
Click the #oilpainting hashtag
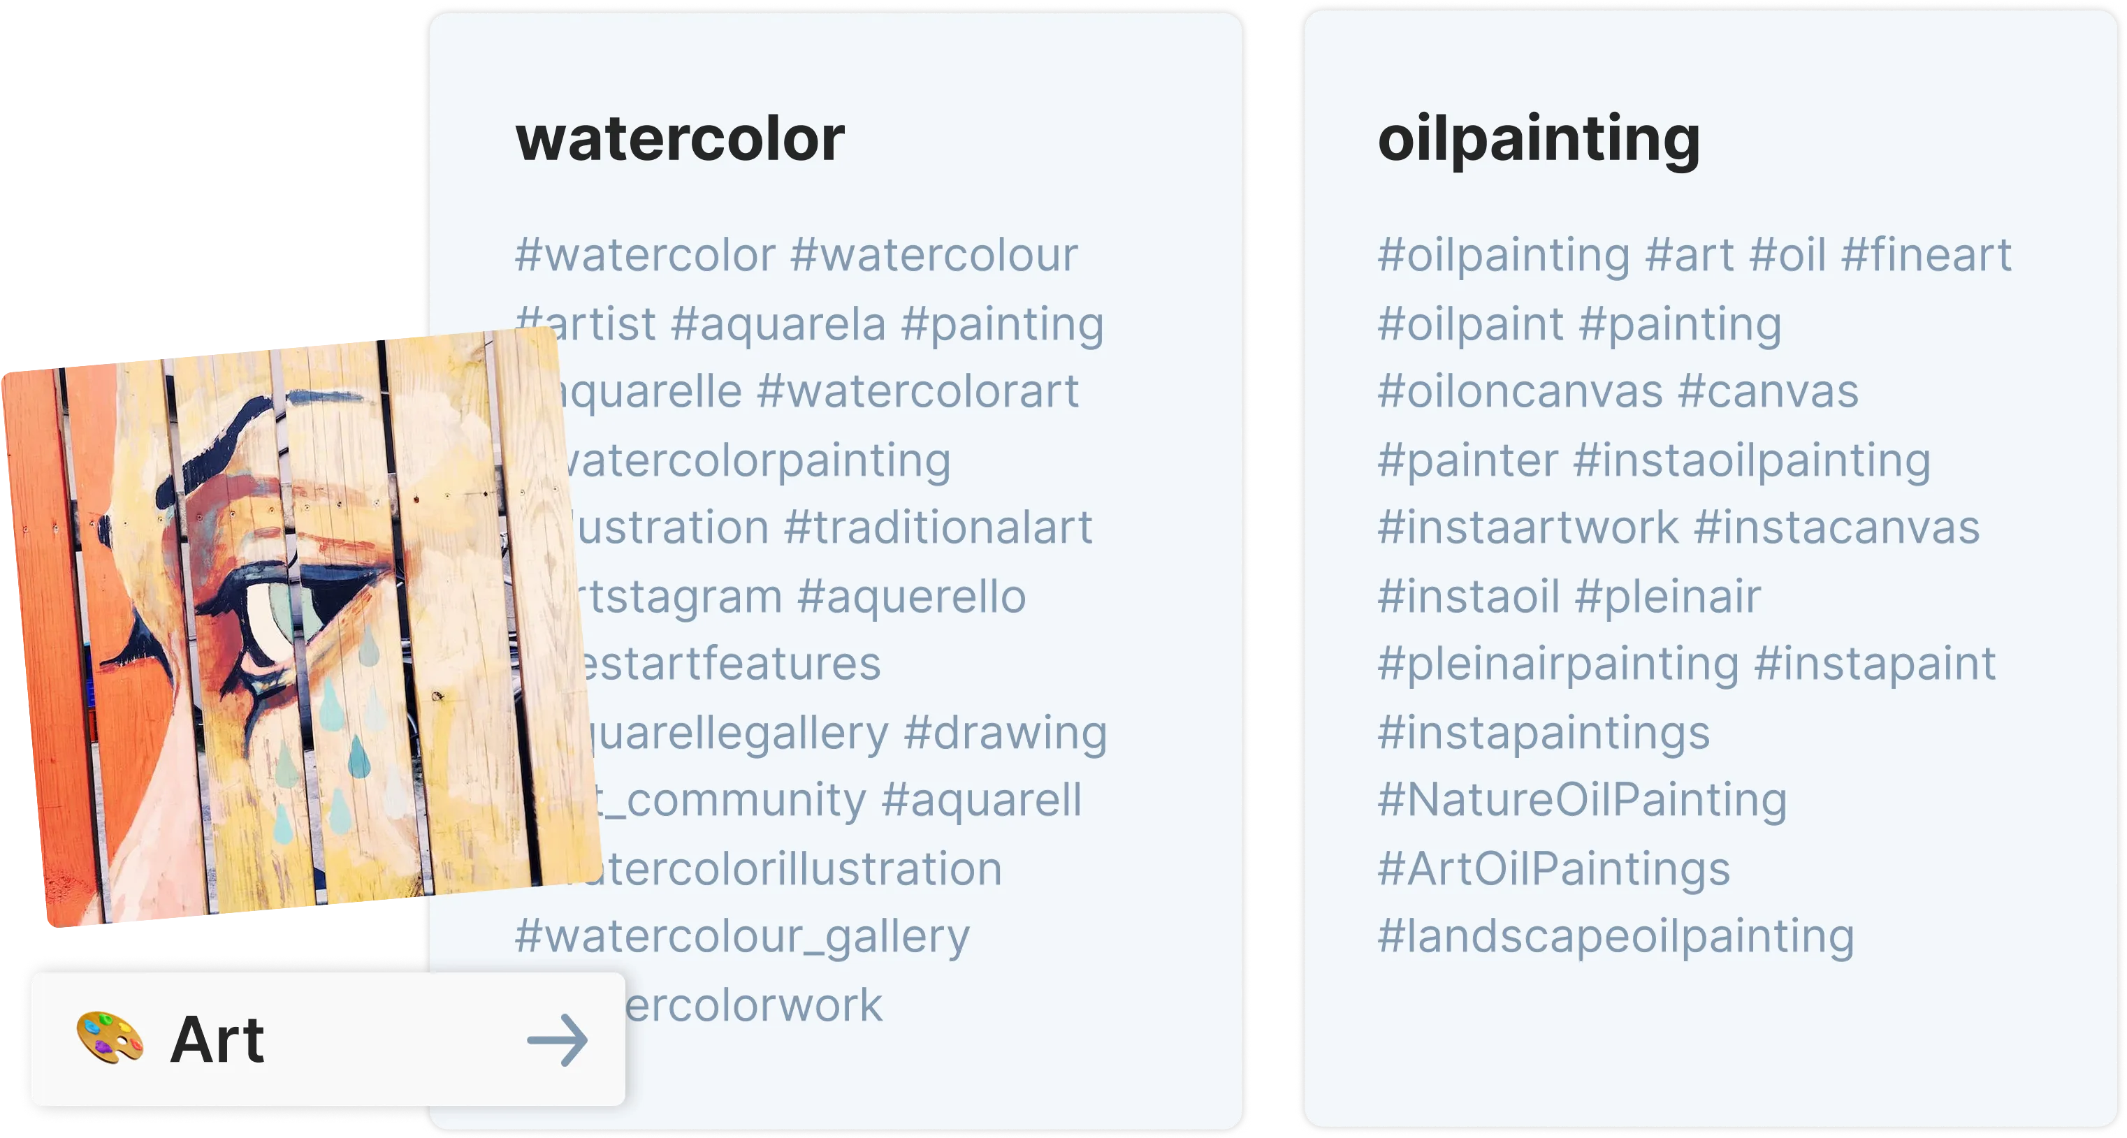1503,255
